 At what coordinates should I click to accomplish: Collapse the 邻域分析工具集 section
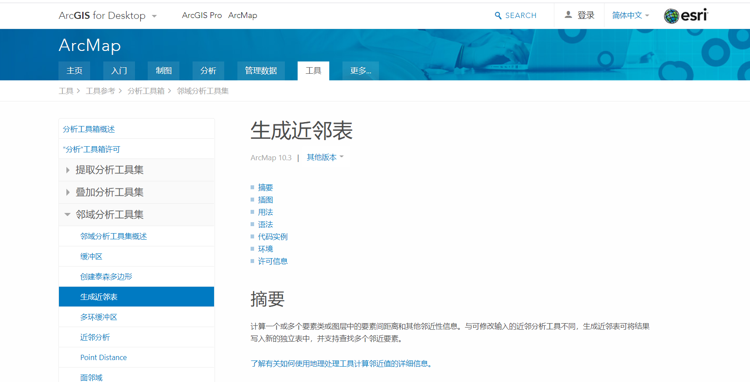[x=137, y=215]
